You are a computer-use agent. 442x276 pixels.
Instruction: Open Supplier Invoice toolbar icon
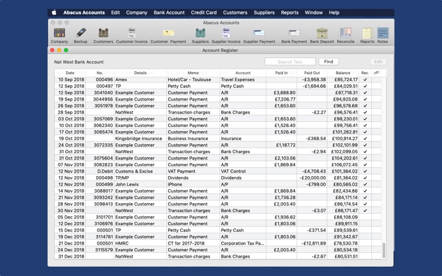226,33
